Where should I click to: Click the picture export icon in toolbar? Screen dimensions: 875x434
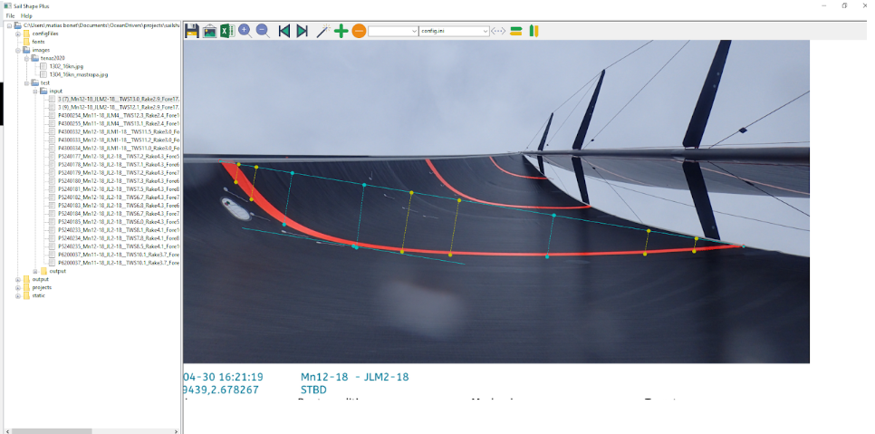[209, 31]
